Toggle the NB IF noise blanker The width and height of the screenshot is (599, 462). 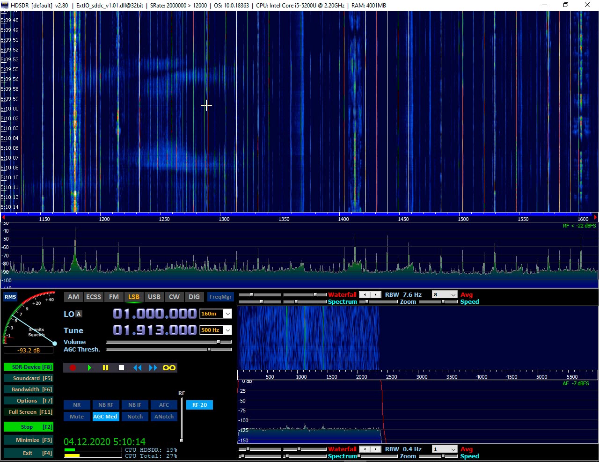pyautogui.click(x=135, y=405)
